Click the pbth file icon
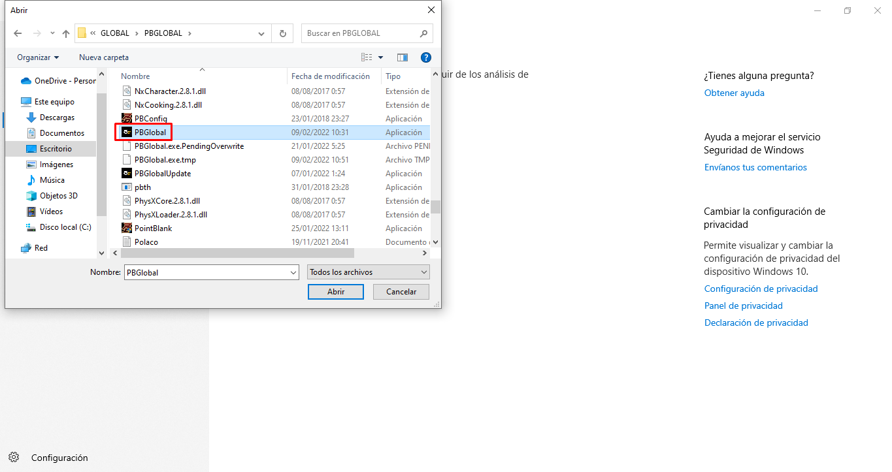The height and width of the screenshot is (472, 892). [x=127, y=187]
